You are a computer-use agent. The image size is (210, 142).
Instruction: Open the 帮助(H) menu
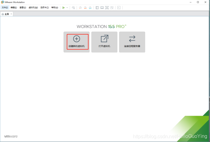tap(55, 8)
